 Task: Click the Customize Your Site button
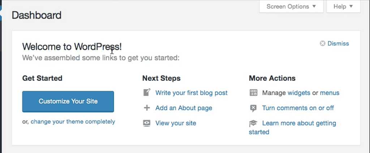pos(68,102)
